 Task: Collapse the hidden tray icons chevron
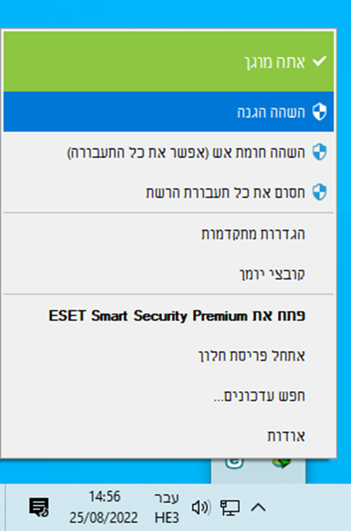[258, 507]
